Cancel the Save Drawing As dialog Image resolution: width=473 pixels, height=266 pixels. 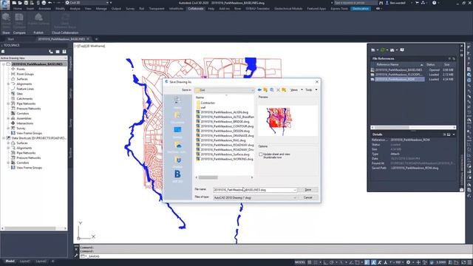(x=307, y=197)
